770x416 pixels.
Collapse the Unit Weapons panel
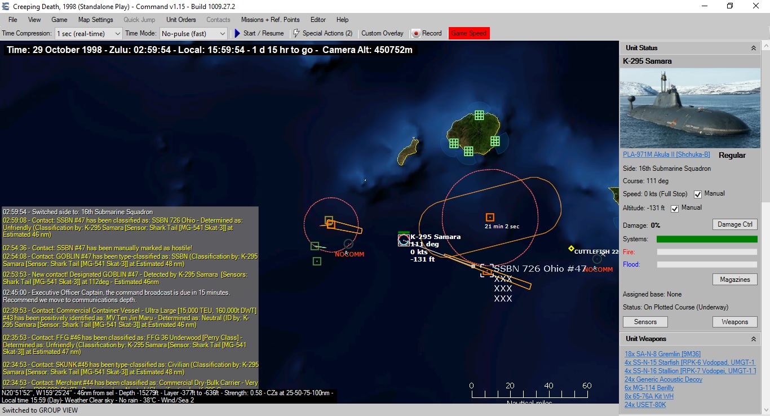click(754, 339)
